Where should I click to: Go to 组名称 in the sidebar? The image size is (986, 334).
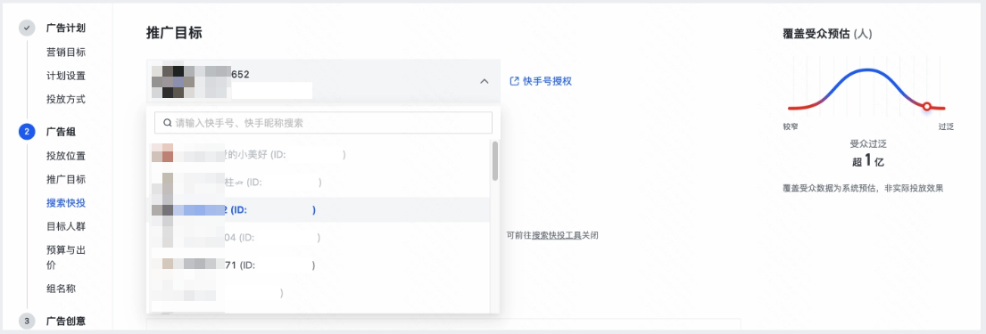point(61,289)
